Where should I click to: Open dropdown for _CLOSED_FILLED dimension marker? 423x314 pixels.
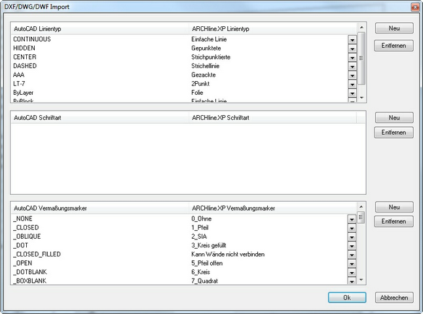pyautogui.click(x=352, y=255)
